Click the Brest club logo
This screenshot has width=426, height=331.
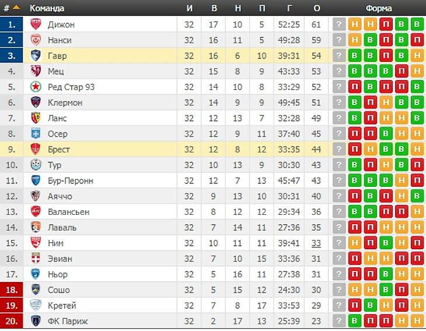point(36,149)
